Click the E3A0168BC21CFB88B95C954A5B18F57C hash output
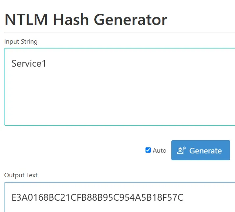 (98, 197)
